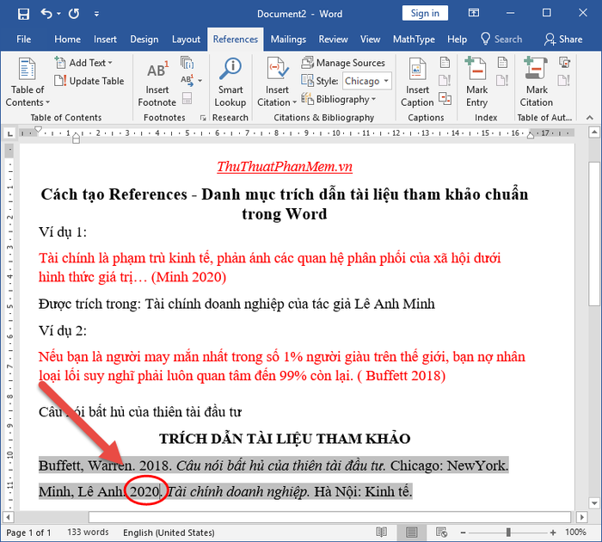Redo with the repeat arrow icon
Image resolution: width=602 pixels, height=542 pixels.
click(74, 14)
